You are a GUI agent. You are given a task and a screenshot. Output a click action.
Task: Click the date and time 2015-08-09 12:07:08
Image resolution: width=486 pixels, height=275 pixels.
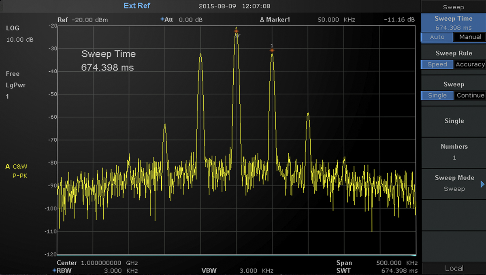tap(234, 6)
